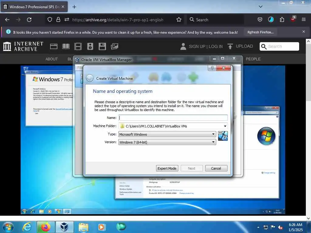This screenshot has width=311, height=233.
Task: Click the muted volume tray icon
Action: pos(280,228)
